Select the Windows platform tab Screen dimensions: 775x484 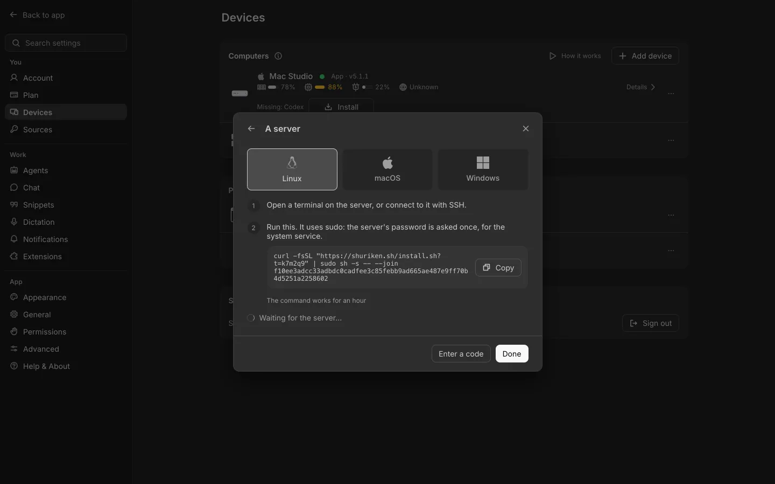click(483, 169)
